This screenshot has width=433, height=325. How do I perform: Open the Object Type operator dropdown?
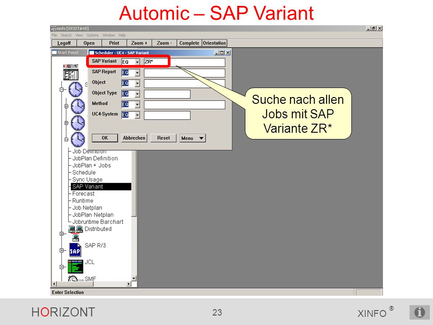[x=137, y=94]
